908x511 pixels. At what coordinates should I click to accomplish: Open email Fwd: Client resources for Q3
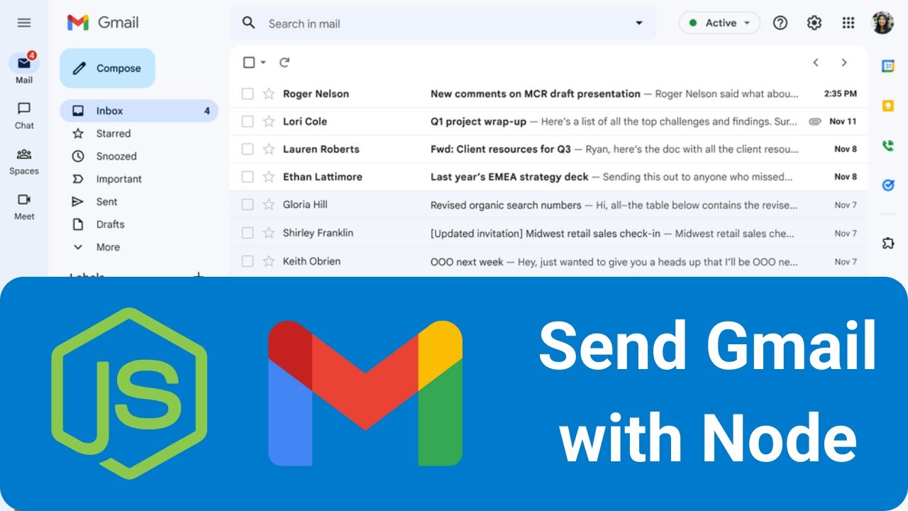(549, 149)
